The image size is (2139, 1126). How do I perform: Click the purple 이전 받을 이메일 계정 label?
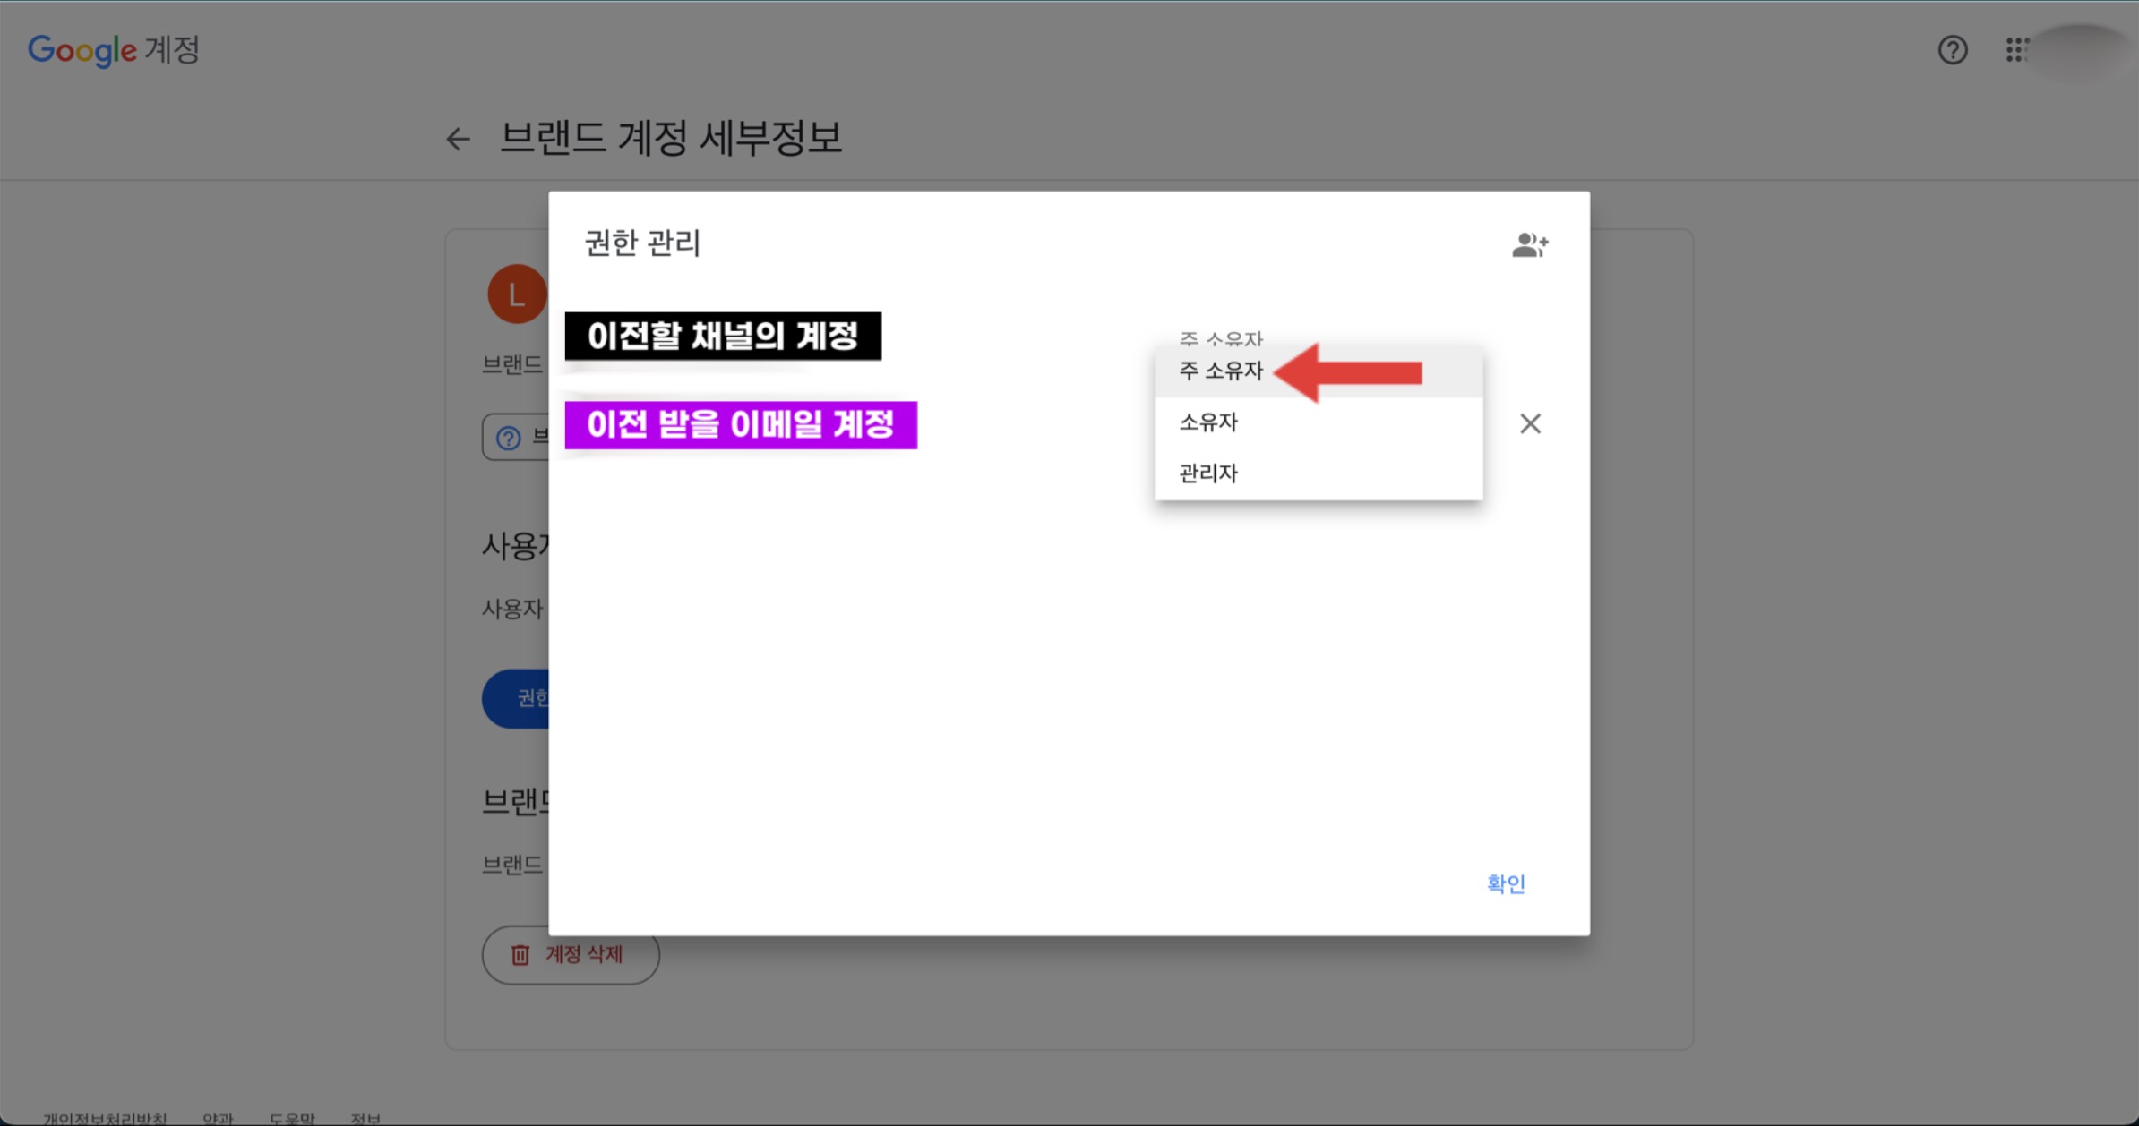(x=740, y=424)
